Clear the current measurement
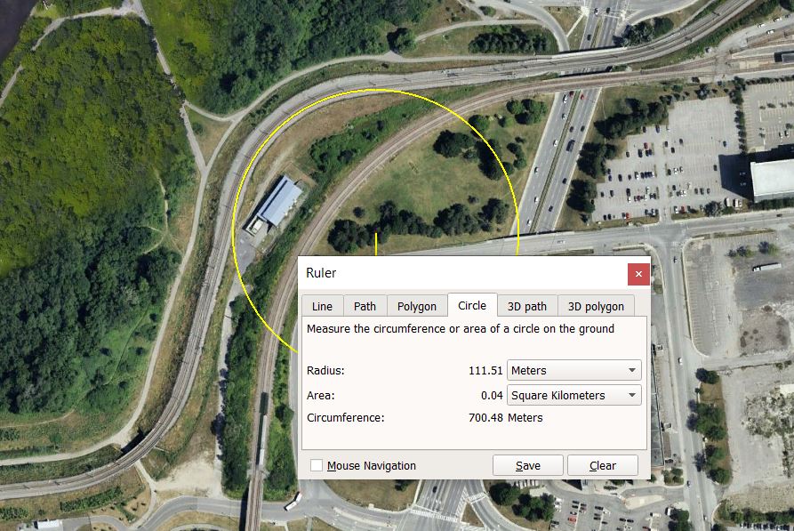The width and height of the screenshot is (794, 531). pos(602,465)
